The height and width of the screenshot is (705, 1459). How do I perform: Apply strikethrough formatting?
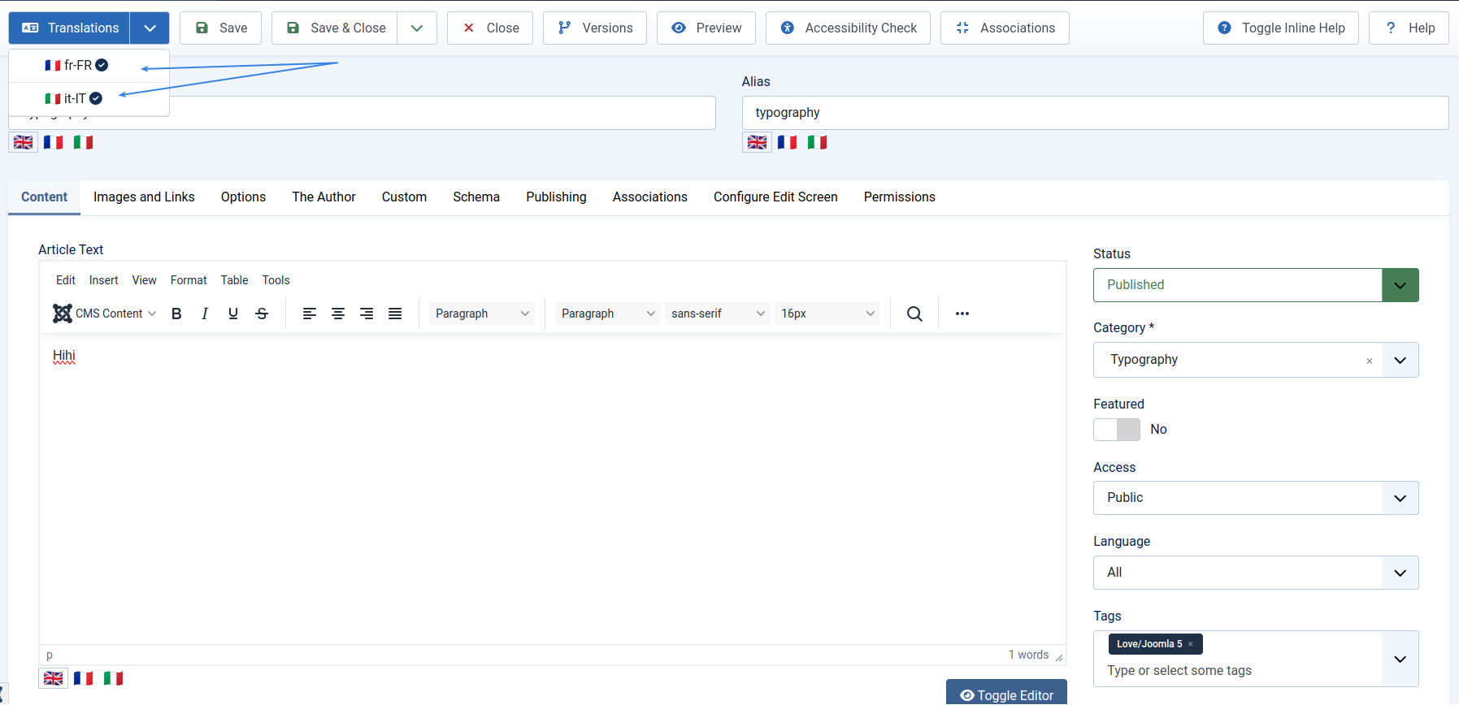[262, 314]
